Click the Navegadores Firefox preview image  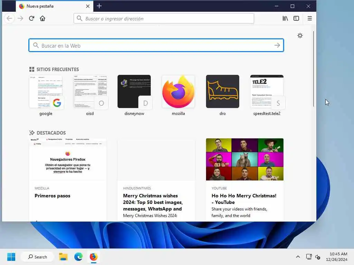click(x=68, y=159)
